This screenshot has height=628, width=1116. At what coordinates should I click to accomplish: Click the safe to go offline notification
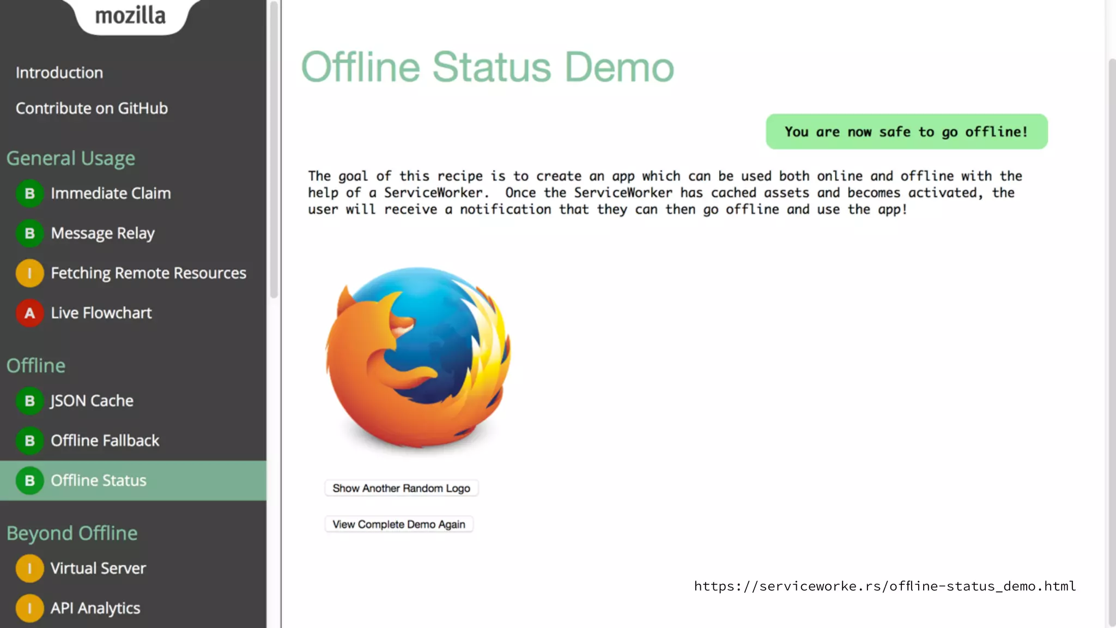(906, 131)
